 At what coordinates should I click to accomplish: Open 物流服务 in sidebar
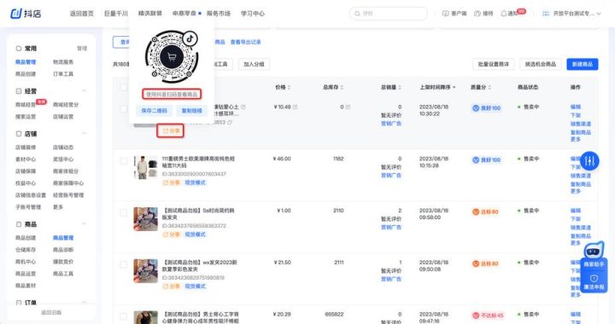tap(63, 62)
